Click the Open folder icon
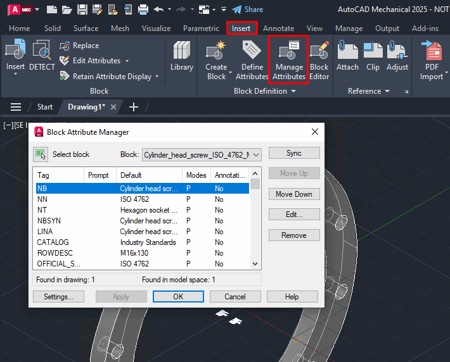 tap(67, 9)
